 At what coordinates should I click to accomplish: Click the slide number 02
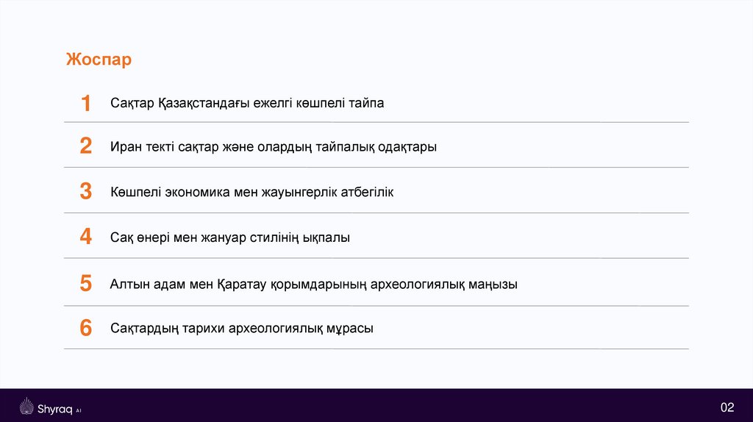pos(727,408)
